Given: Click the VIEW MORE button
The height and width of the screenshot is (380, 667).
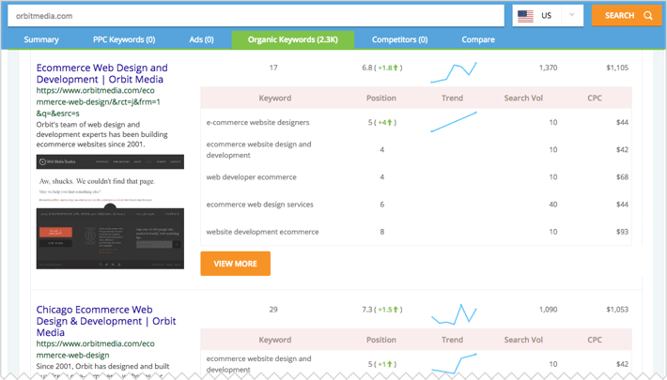Looking at the screenshot, I should 235,264.
